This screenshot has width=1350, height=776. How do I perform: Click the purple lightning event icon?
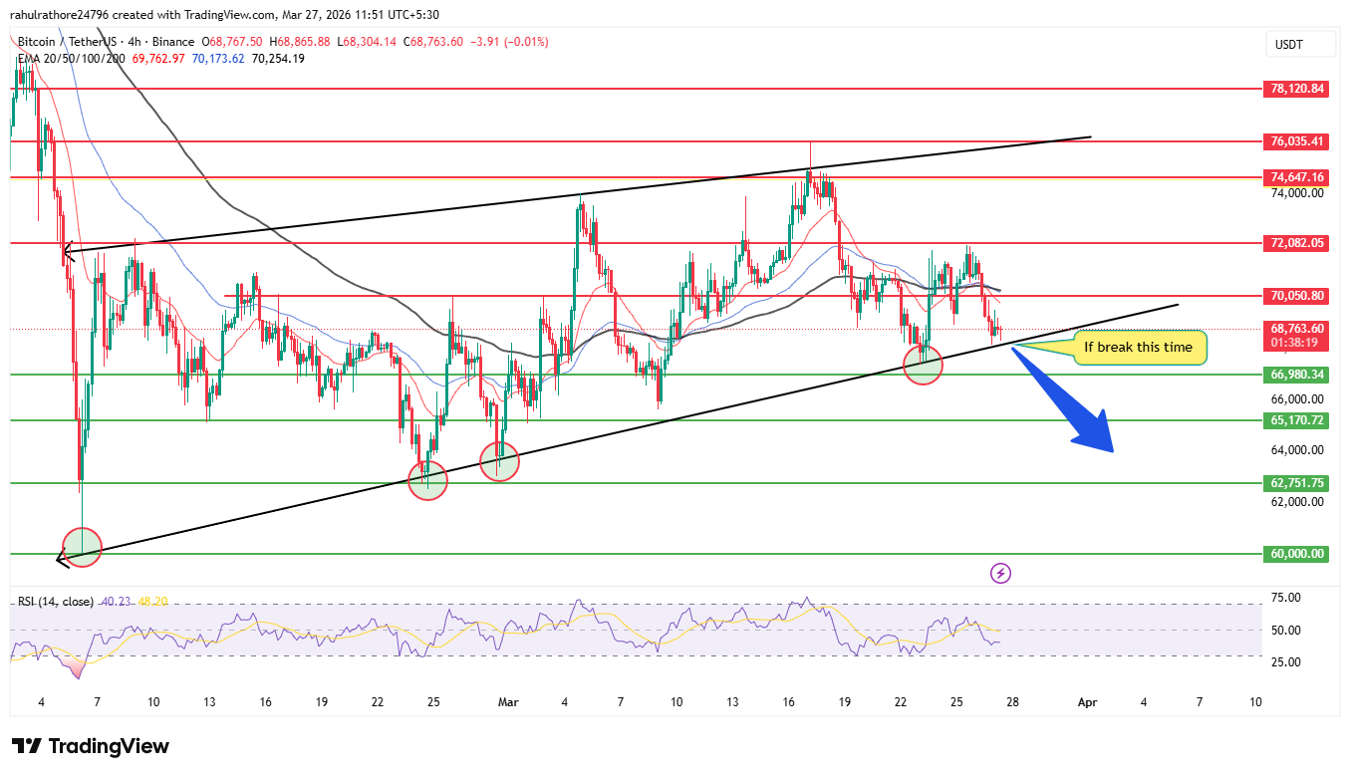tap(1001, 573)
